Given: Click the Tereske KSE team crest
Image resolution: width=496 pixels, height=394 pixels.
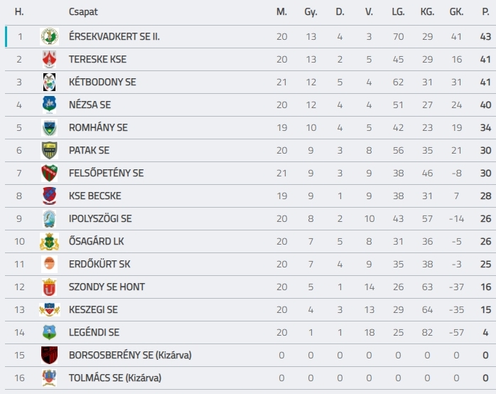Looking at the screenshot, I should (49, 59).
